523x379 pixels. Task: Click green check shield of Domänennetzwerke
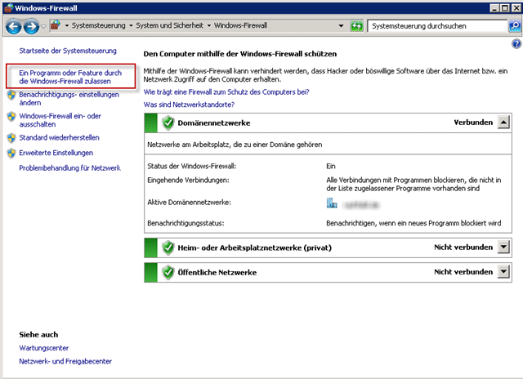[168, 123]
